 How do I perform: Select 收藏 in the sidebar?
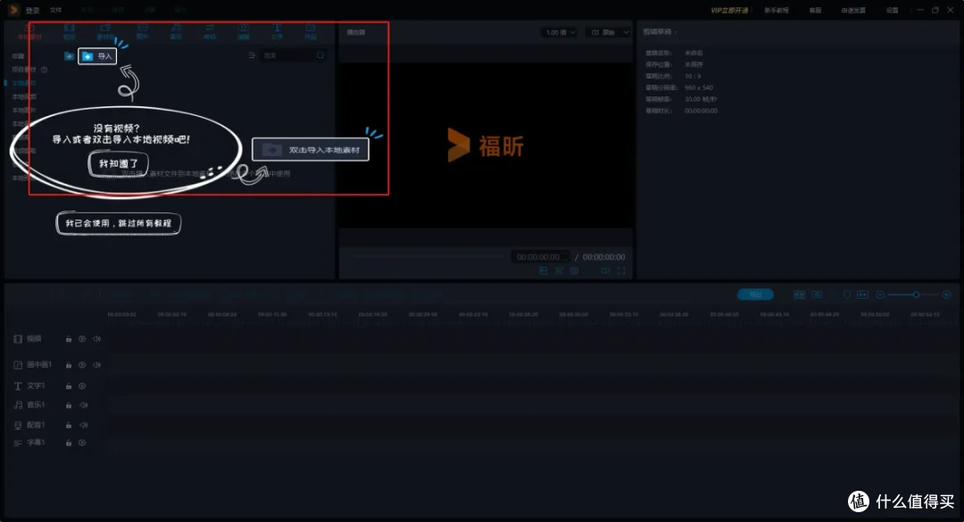pyautogui.click(x=19, y=56)
